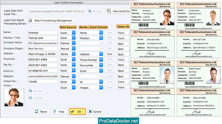Click the Name field containing Anatasia
Viewport: 222px width, 124px height.
tap(43, 33)
